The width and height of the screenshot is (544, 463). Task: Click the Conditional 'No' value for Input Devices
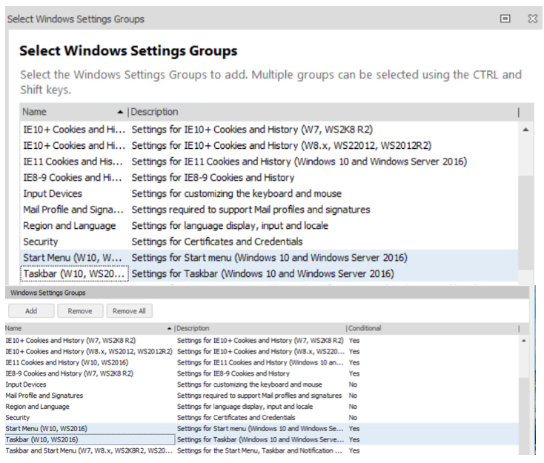point(353,384)
